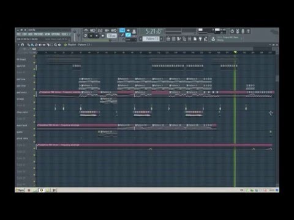
Task: Click the download content library icon
Action: pos(213,38)
